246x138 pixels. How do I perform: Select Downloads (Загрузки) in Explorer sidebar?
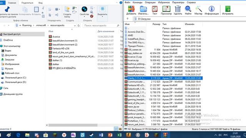click(x=9, y=60)
